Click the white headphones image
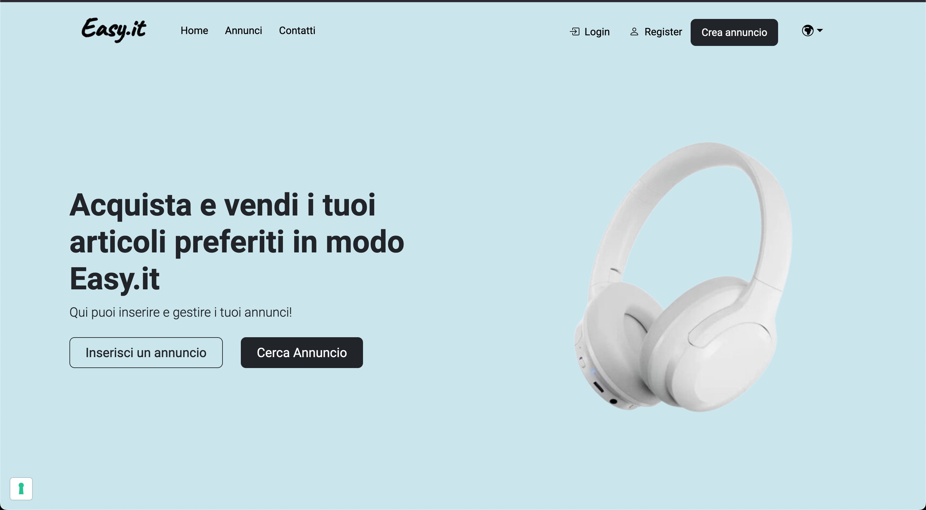 tap(683, 277)
